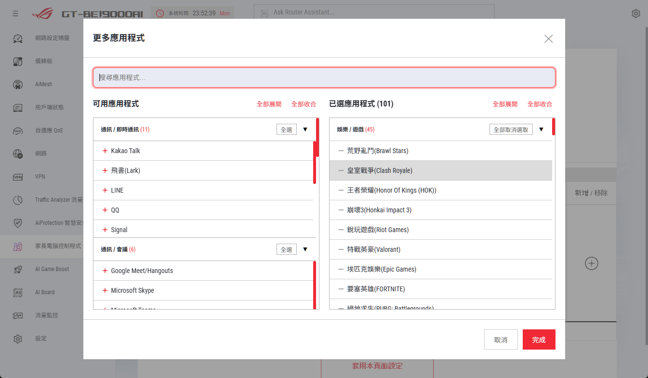Open VPN in the sidebar

click(40, 176)
